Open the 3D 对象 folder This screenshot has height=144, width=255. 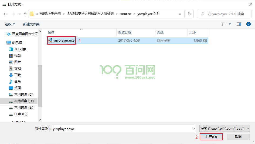[20, 49]
